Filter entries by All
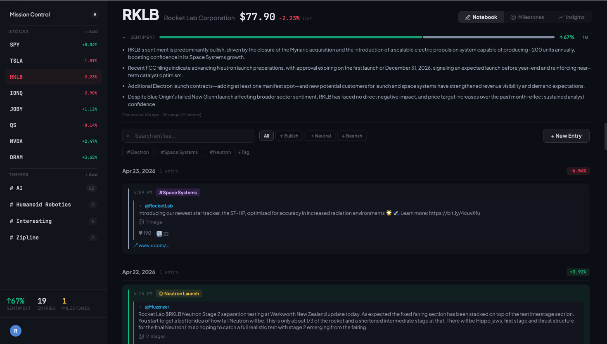This screenshot has width=607, height=344. coord(266,136)
